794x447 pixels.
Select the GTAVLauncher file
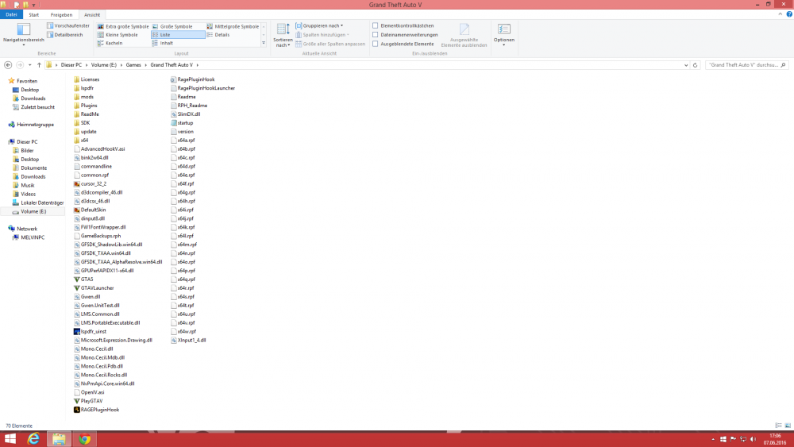97,288
